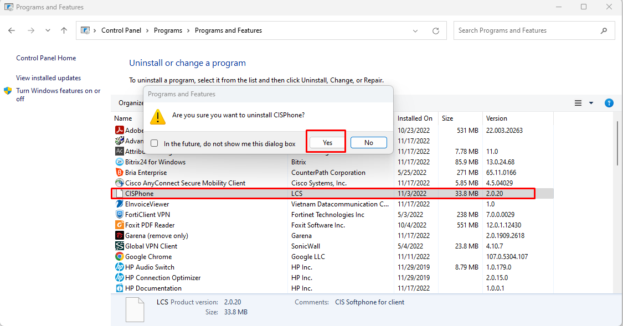623x326 pixels.
Task: Tick 'do not show me this dialog box' checkbox
Action: pyautogui.click(x=155, y=143)
